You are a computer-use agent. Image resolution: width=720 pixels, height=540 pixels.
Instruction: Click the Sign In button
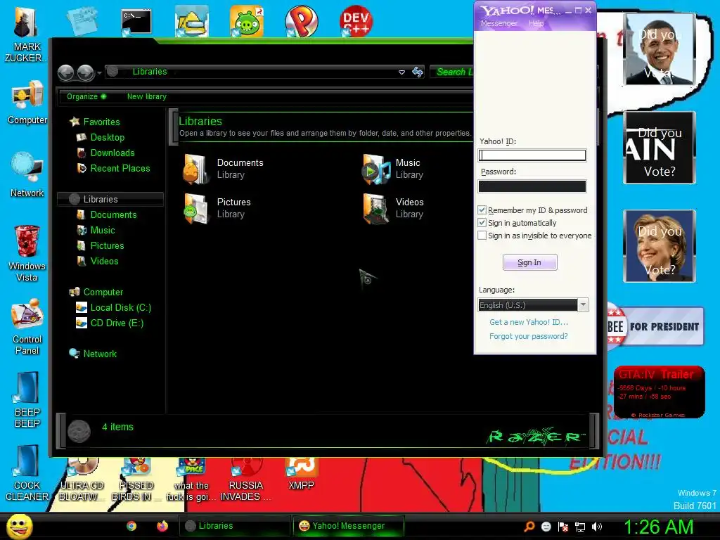point(529,262)
